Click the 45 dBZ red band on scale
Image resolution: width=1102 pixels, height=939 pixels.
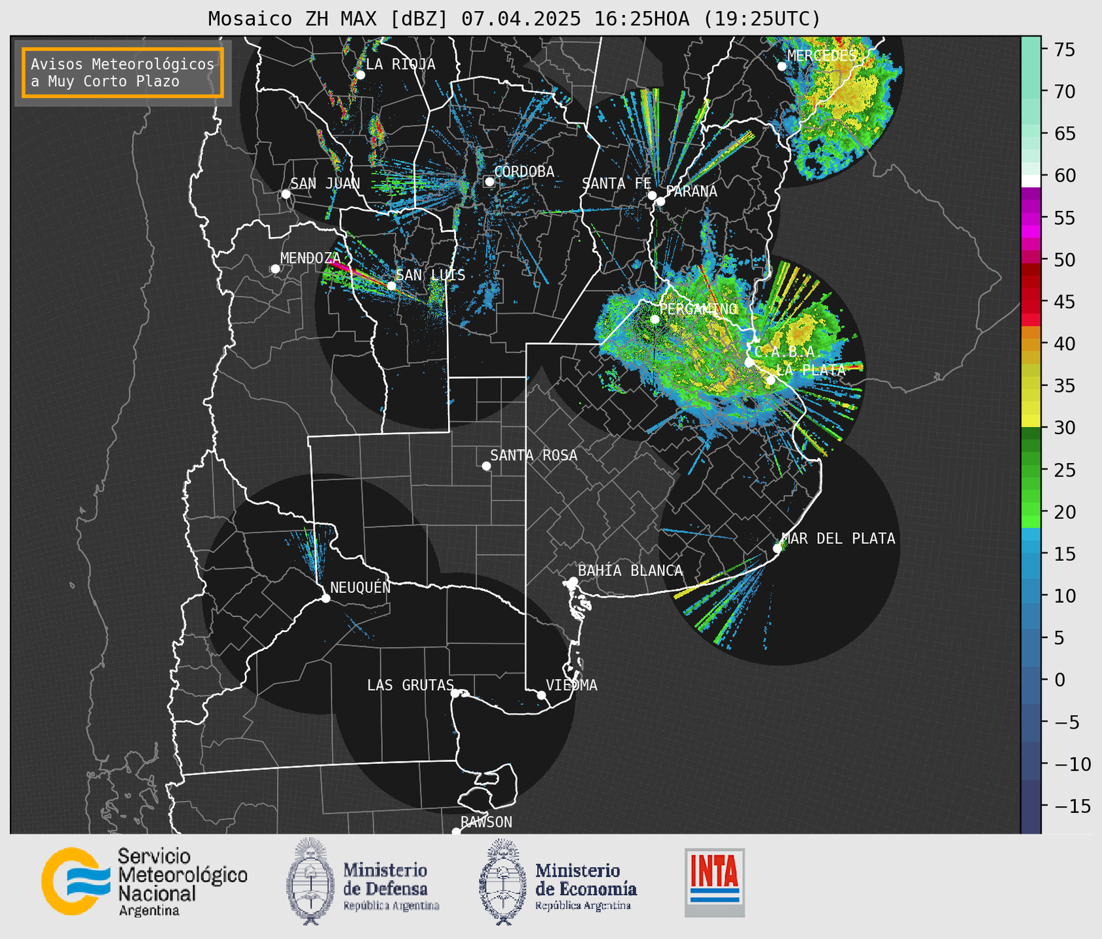click(1031, 301)
